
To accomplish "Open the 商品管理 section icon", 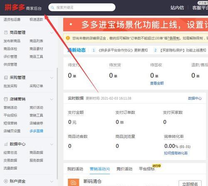I will tap(6, 32).
